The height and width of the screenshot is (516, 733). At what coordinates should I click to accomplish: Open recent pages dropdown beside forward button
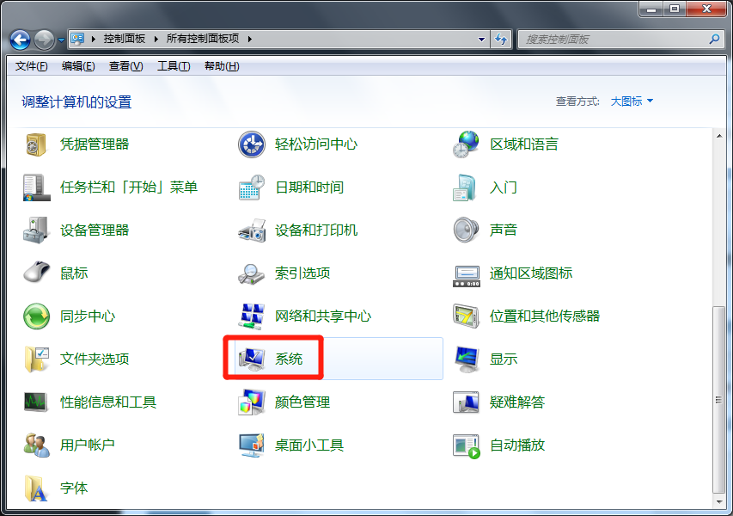point(61,40)
